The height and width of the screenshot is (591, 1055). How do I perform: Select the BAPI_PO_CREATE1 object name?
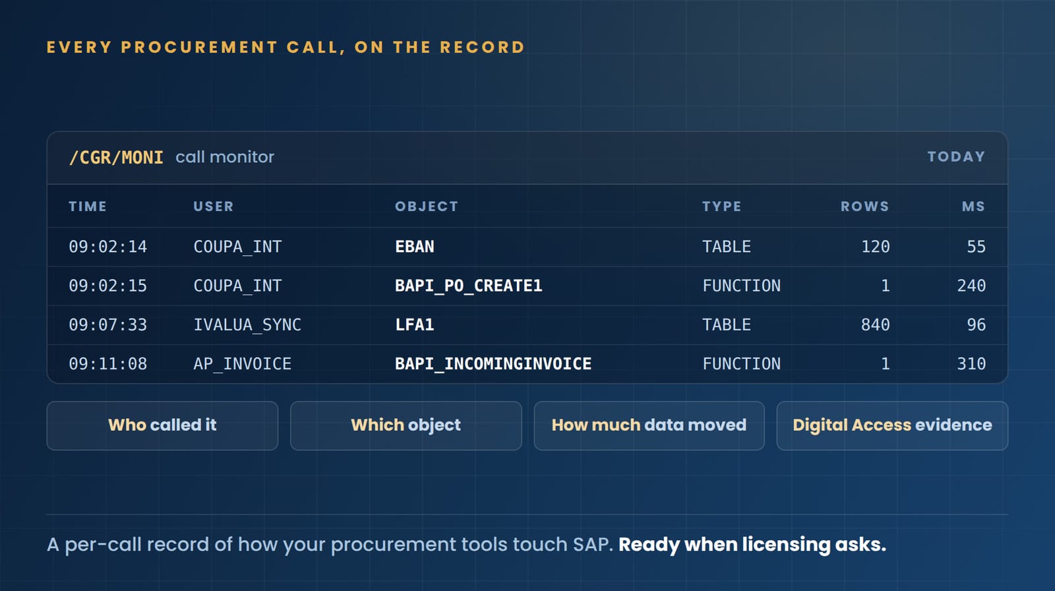click(x=469, y=286)
